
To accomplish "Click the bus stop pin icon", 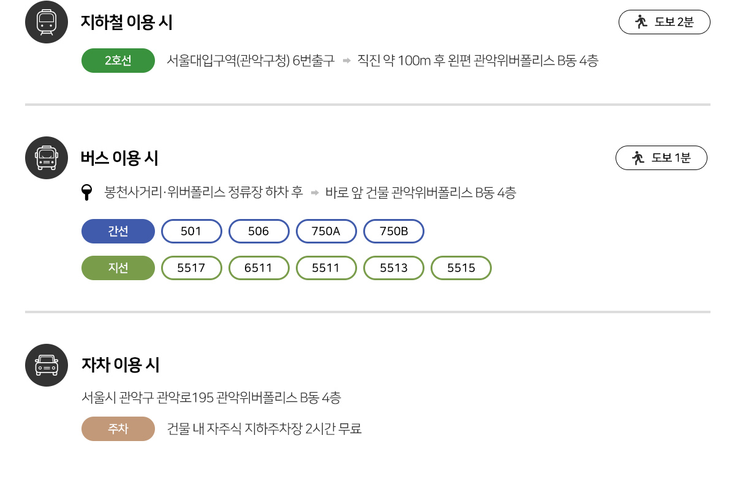I will (87, 193).
